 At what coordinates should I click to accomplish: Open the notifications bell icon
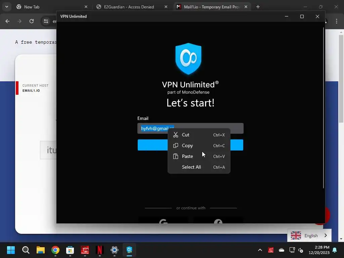[335, 250]
